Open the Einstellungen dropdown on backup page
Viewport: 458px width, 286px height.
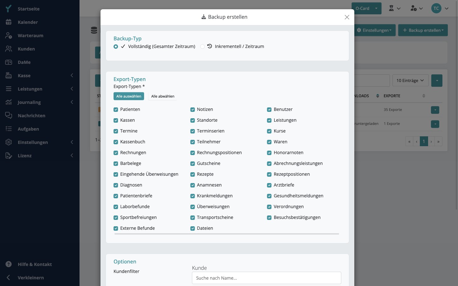click(x=375, y=30)
